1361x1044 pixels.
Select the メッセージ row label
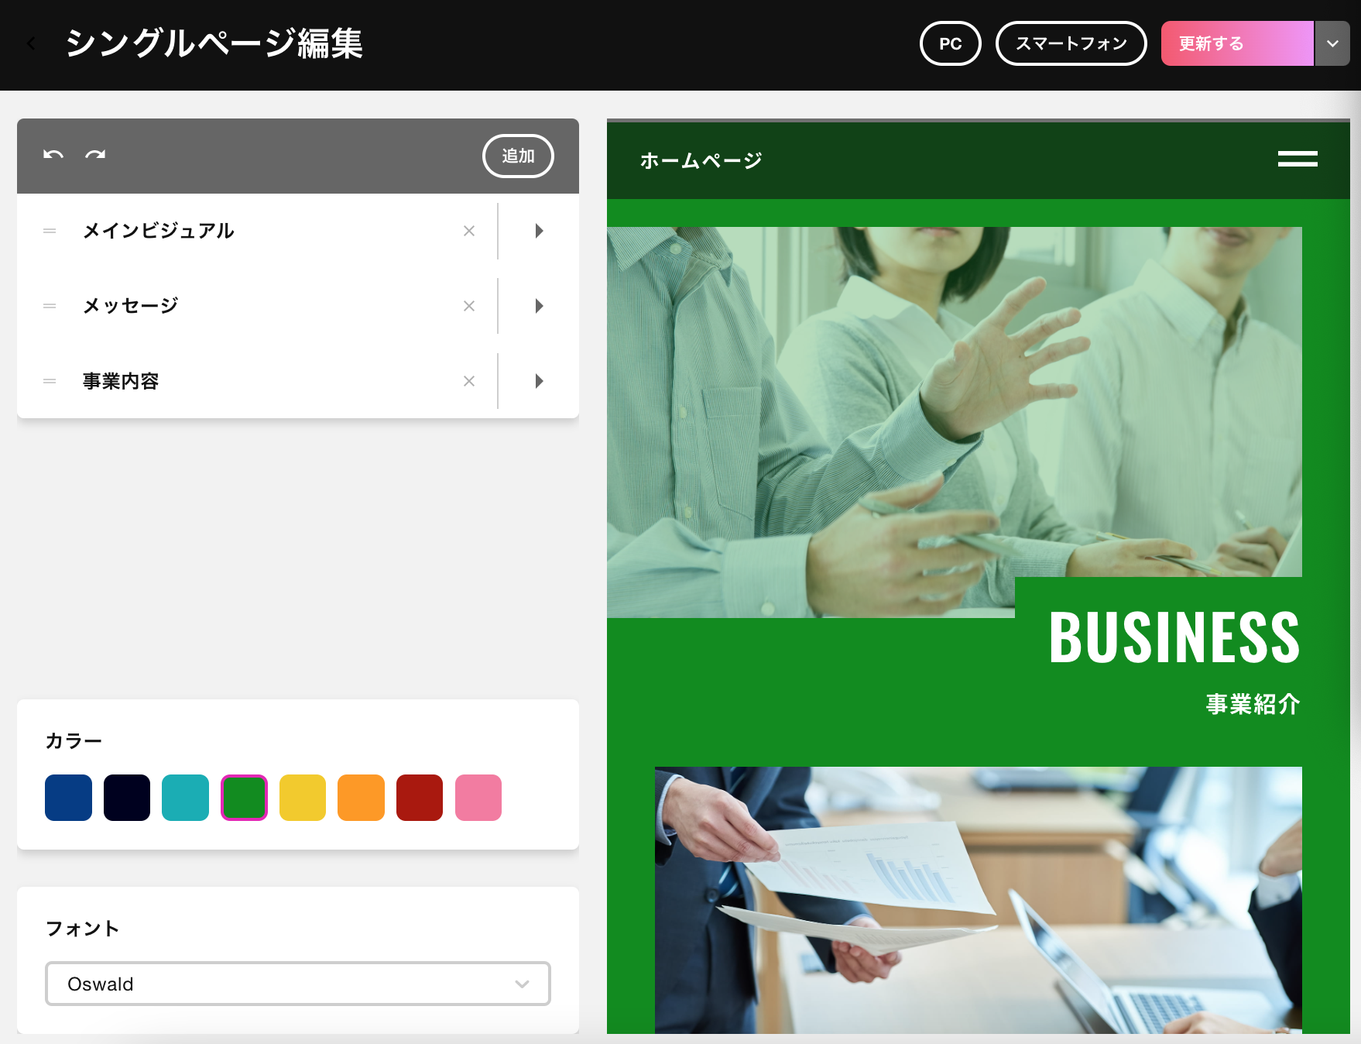tap(131, 306)
